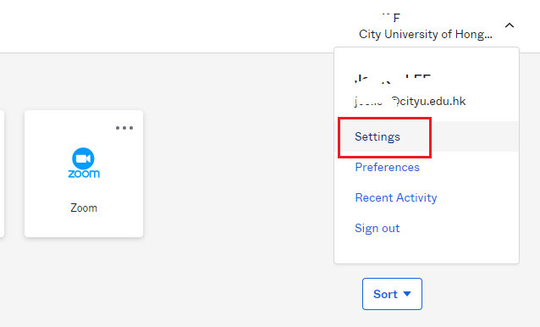540x327 pixels.
Task: Select Settings in the user menu
Action: 377,136
